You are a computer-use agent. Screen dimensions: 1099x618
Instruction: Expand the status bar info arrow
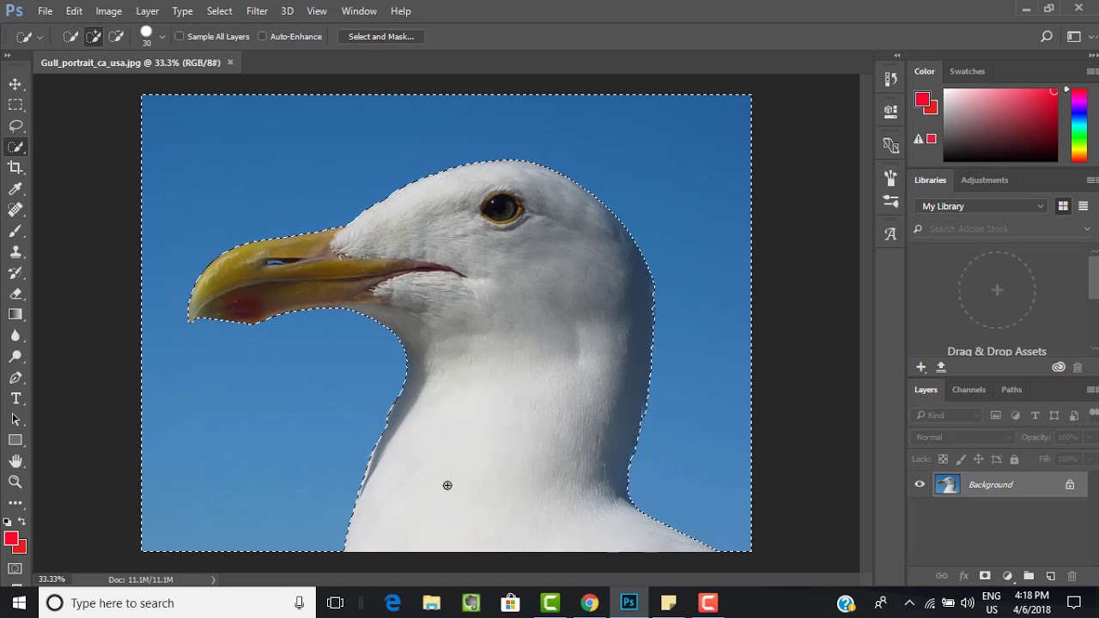(x=214, y=579)
